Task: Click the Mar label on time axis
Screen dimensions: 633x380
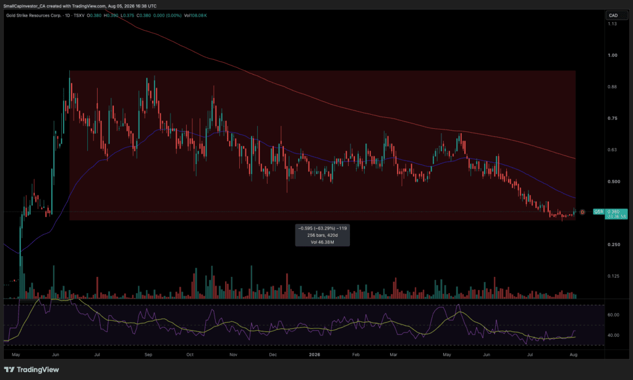Action: click(x=393, y=355)
